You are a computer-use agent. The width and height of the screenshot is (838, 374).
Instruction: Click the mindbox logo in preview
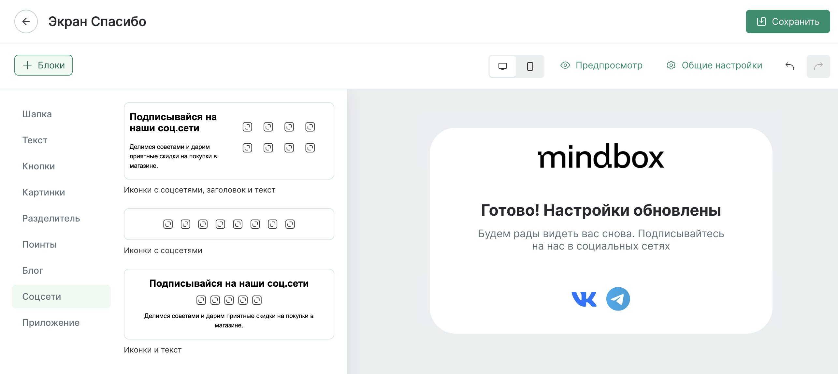[600, 156]
